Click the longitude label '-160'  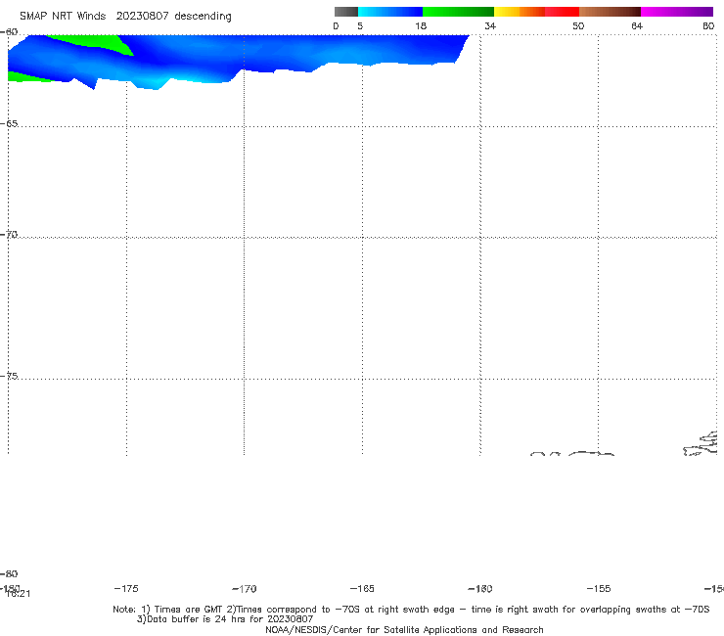[480, 588]
